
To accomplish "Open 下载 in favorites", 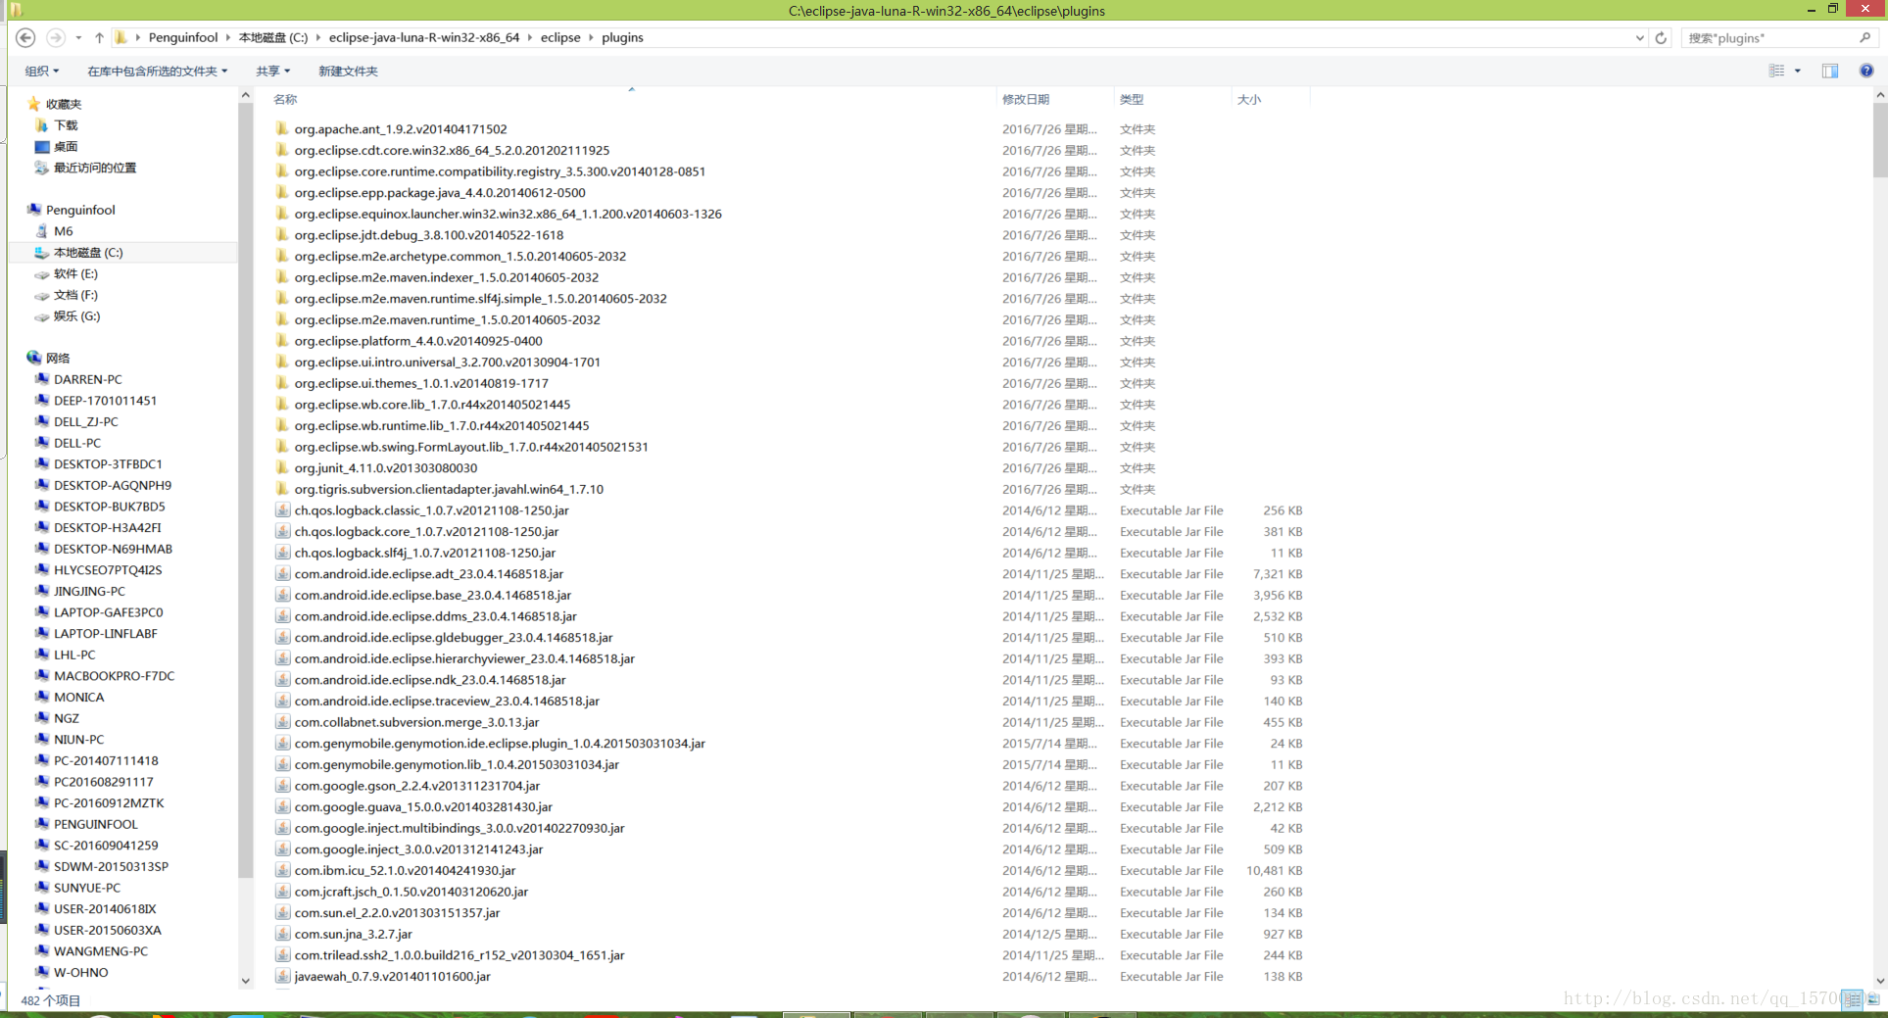I will point(66,125).
